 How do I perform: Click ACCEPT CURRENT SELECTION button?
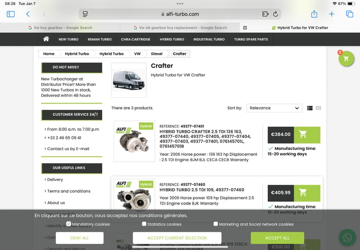(177, 238)
